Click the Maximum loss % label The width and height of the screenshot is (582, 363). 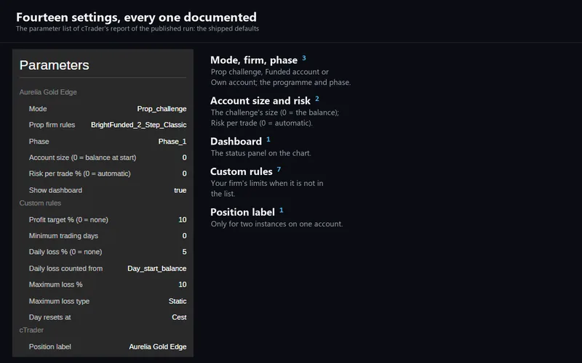(56, 285)
